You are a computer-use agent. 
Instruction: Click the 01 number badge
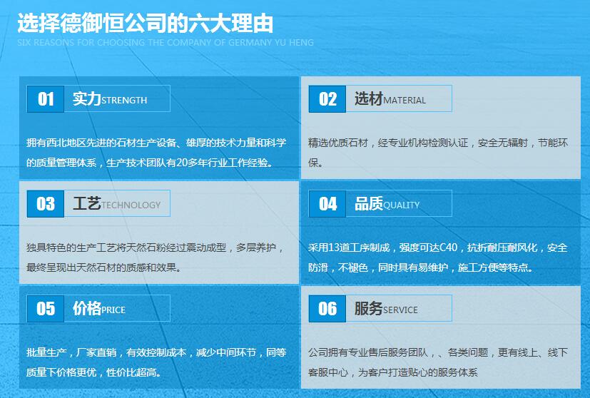[46, 99]
